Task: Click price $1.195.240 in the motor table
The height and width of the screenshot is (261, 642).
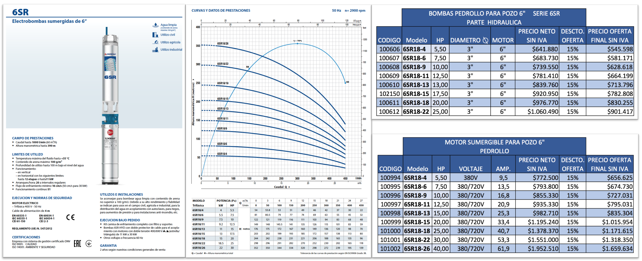Action: click(543, 222)
